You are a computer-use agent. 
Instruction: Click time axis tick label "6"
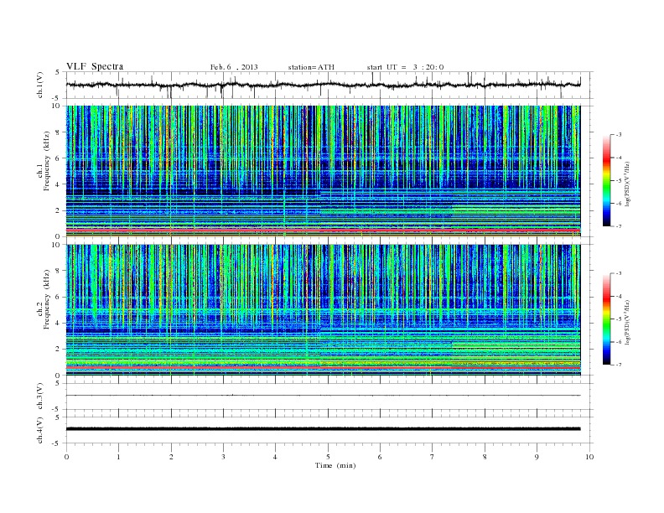pos(380,457)
